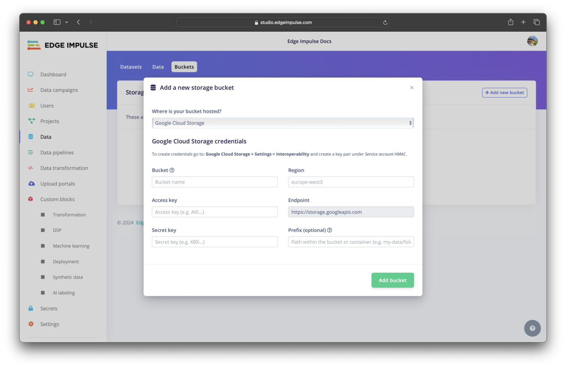Viewport: 566px width, 368px height.
Task: Click the help icon next to Prefix (optional)
Action: pyautogui.click(x=330, y=230)
